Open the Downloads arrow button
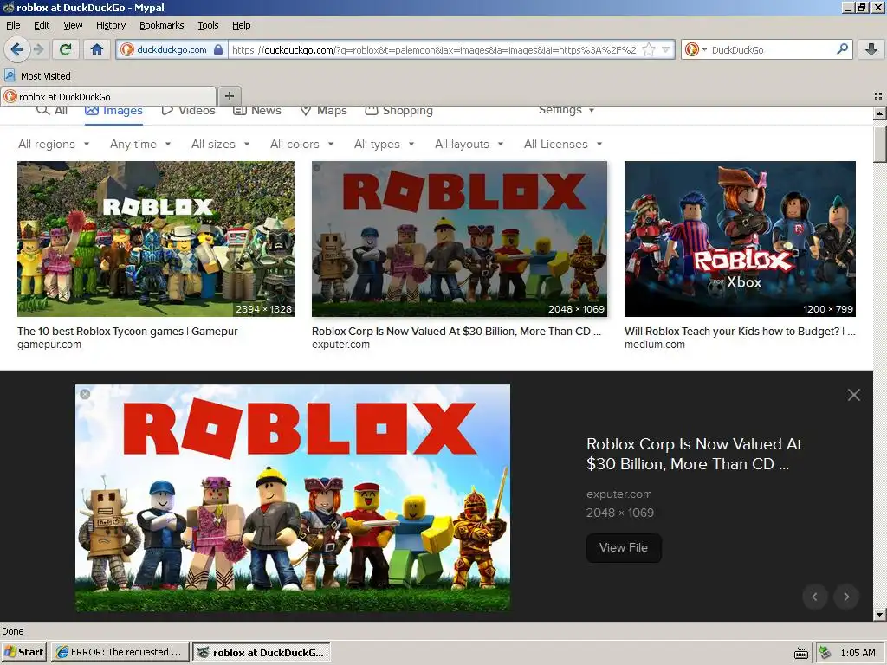 point(871,49)
